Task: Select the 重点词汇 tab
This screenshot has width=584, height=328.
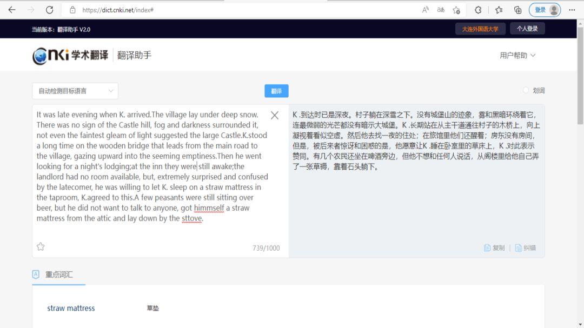Action: [58, 275]
